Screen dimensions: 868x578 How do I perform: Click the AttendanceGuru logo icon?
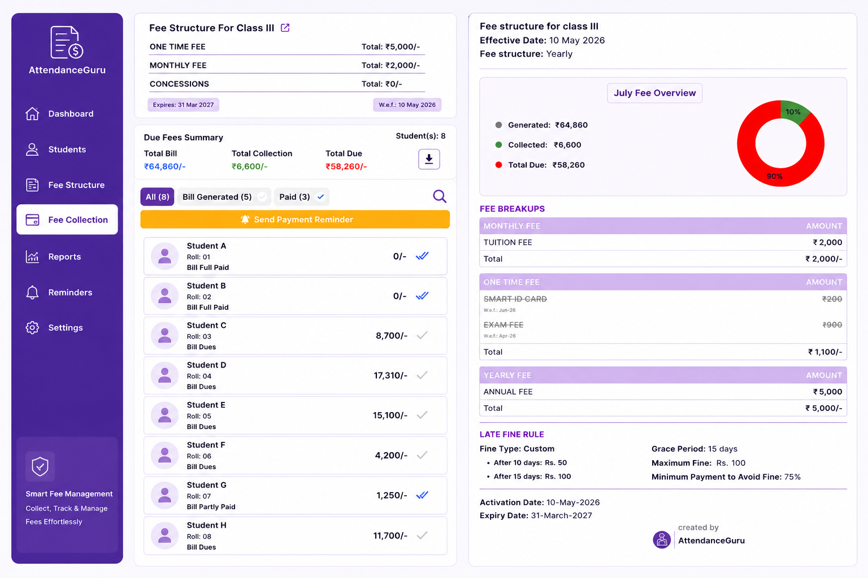[x=67, y=42]
